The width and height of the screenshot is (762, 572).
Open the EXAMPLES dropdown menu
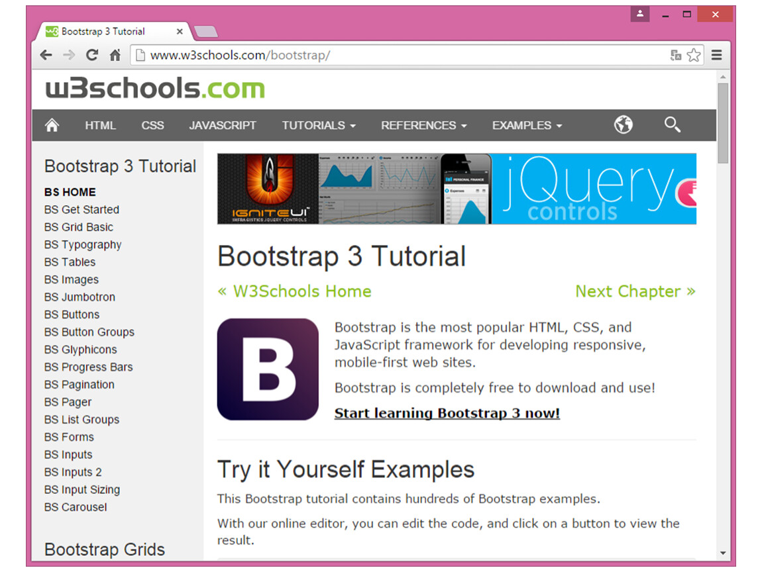527,125
